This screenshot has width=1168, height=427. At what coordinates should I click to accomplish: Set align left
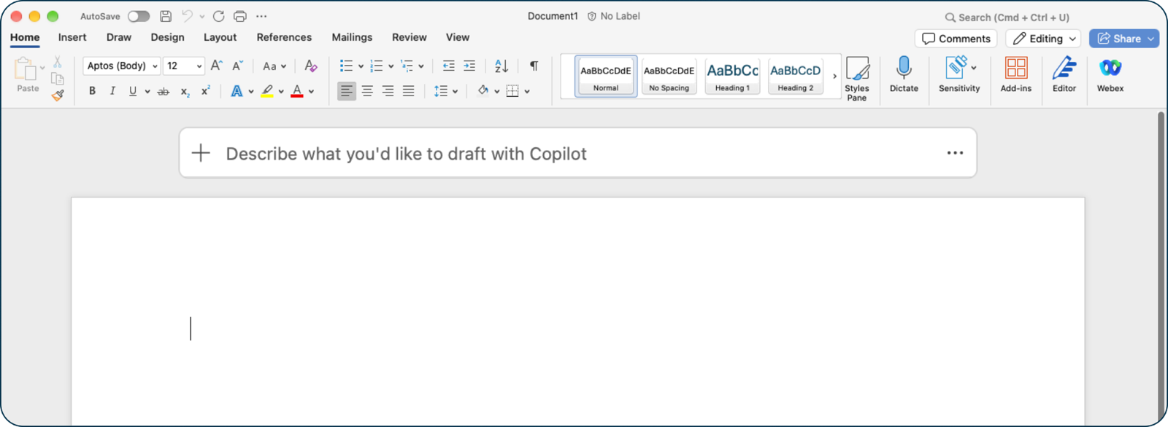point(347,91)
